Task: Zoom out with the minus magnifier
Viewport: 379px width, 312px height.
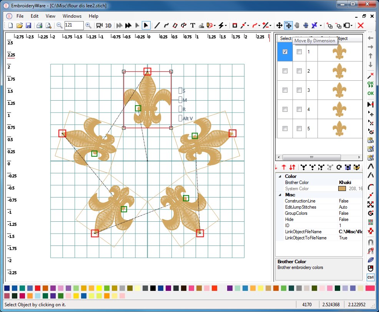Action: pos(59,25)
